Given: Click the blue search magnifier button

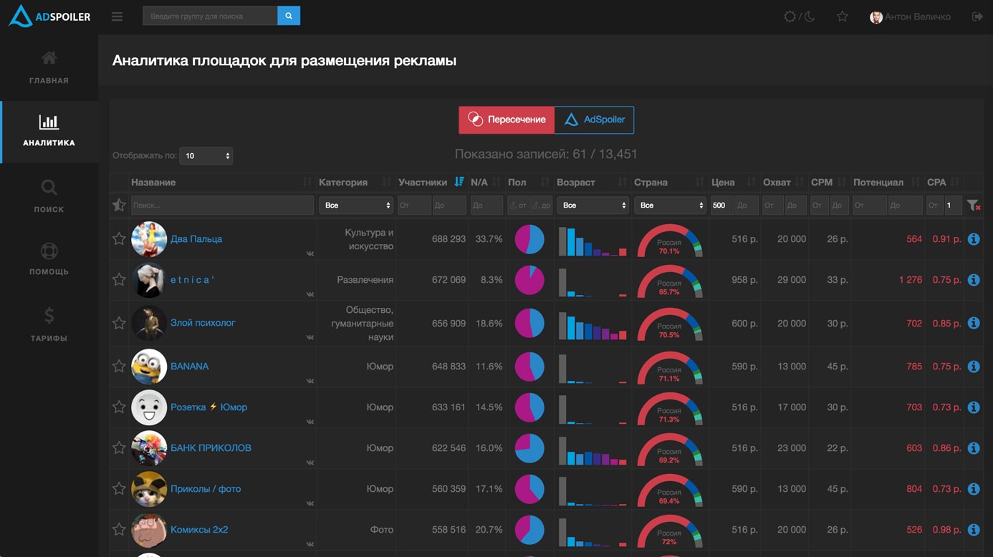Looking at the screenshot, I should 289,16.
